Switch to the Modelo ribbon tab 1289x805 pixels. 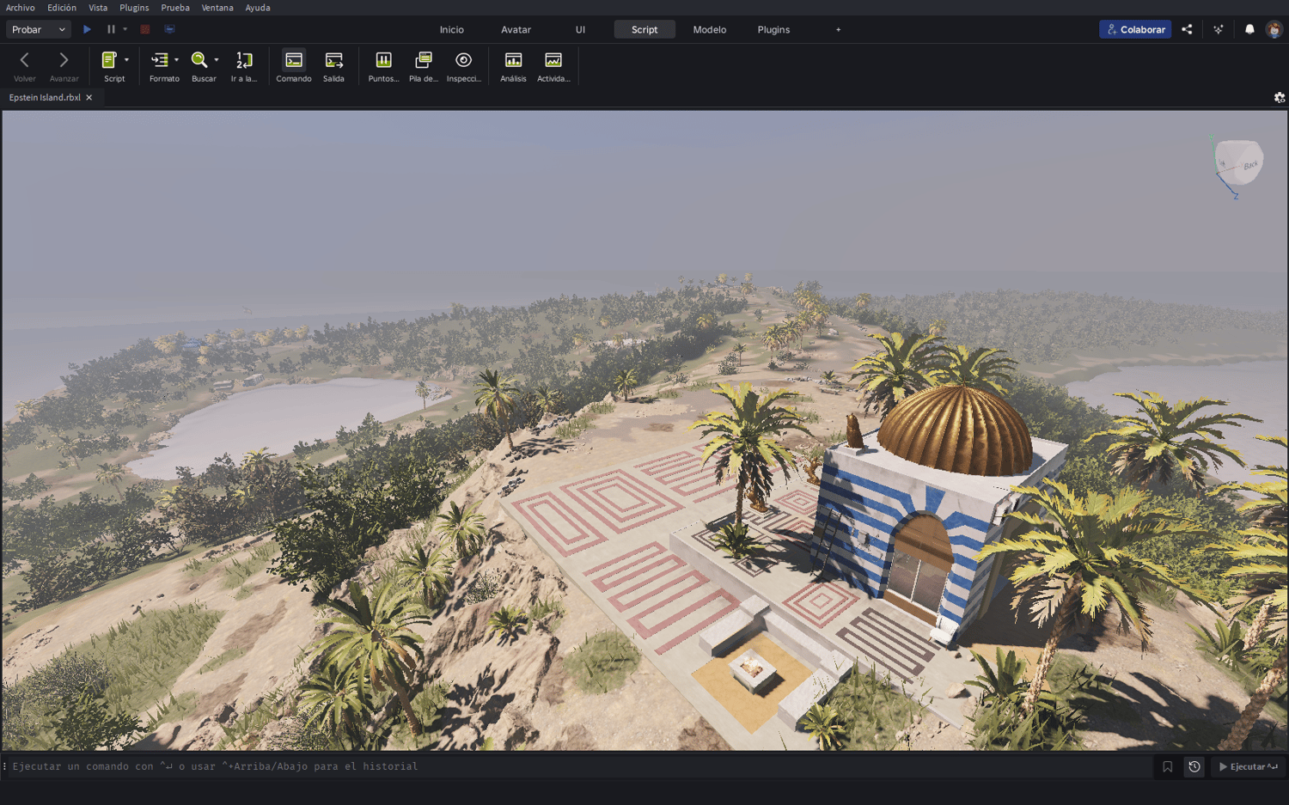pyautogui.click(x=710, y=29)
